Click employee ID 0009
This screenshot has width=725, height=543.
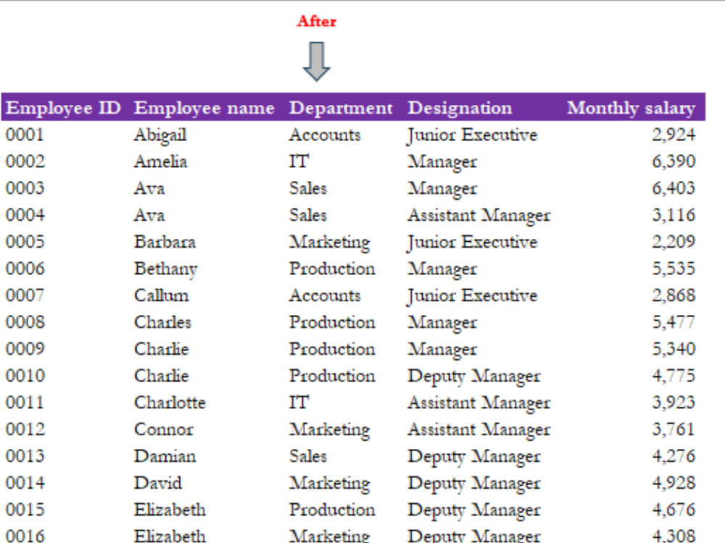(x=25, y=349)
